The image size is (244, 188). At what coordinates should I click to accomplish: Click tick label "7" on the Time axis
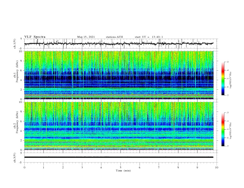point(159,167)
